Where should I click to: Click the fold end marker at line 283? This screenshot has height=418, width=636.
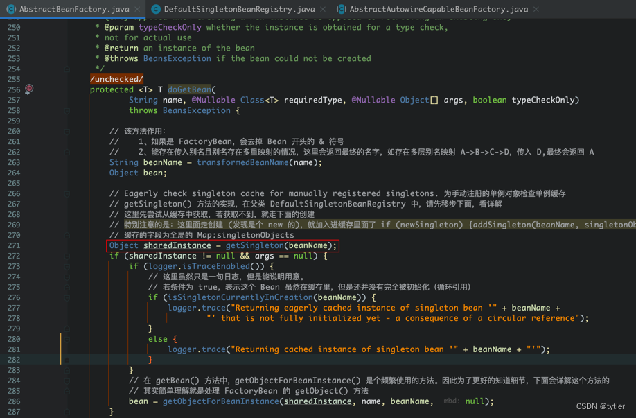pyautogui.click(x=67, y=371)
